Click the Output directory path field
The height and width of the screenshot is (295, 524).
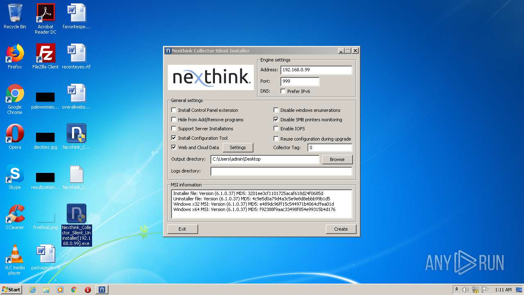point(265,159)
